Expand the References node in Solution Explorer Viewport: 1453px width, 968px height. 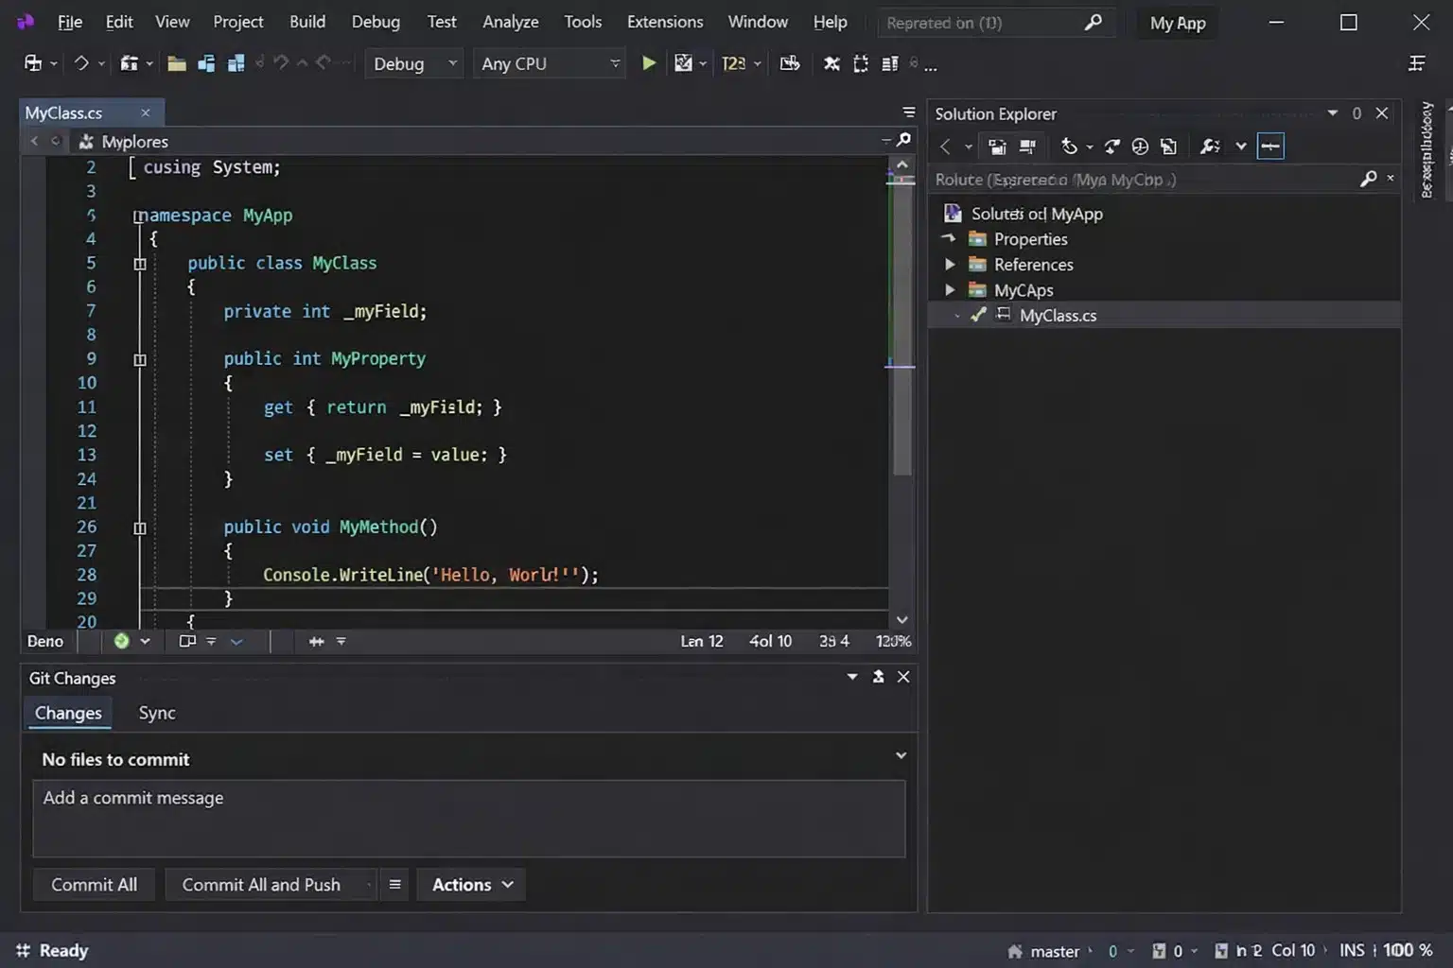tap(951, 264)
